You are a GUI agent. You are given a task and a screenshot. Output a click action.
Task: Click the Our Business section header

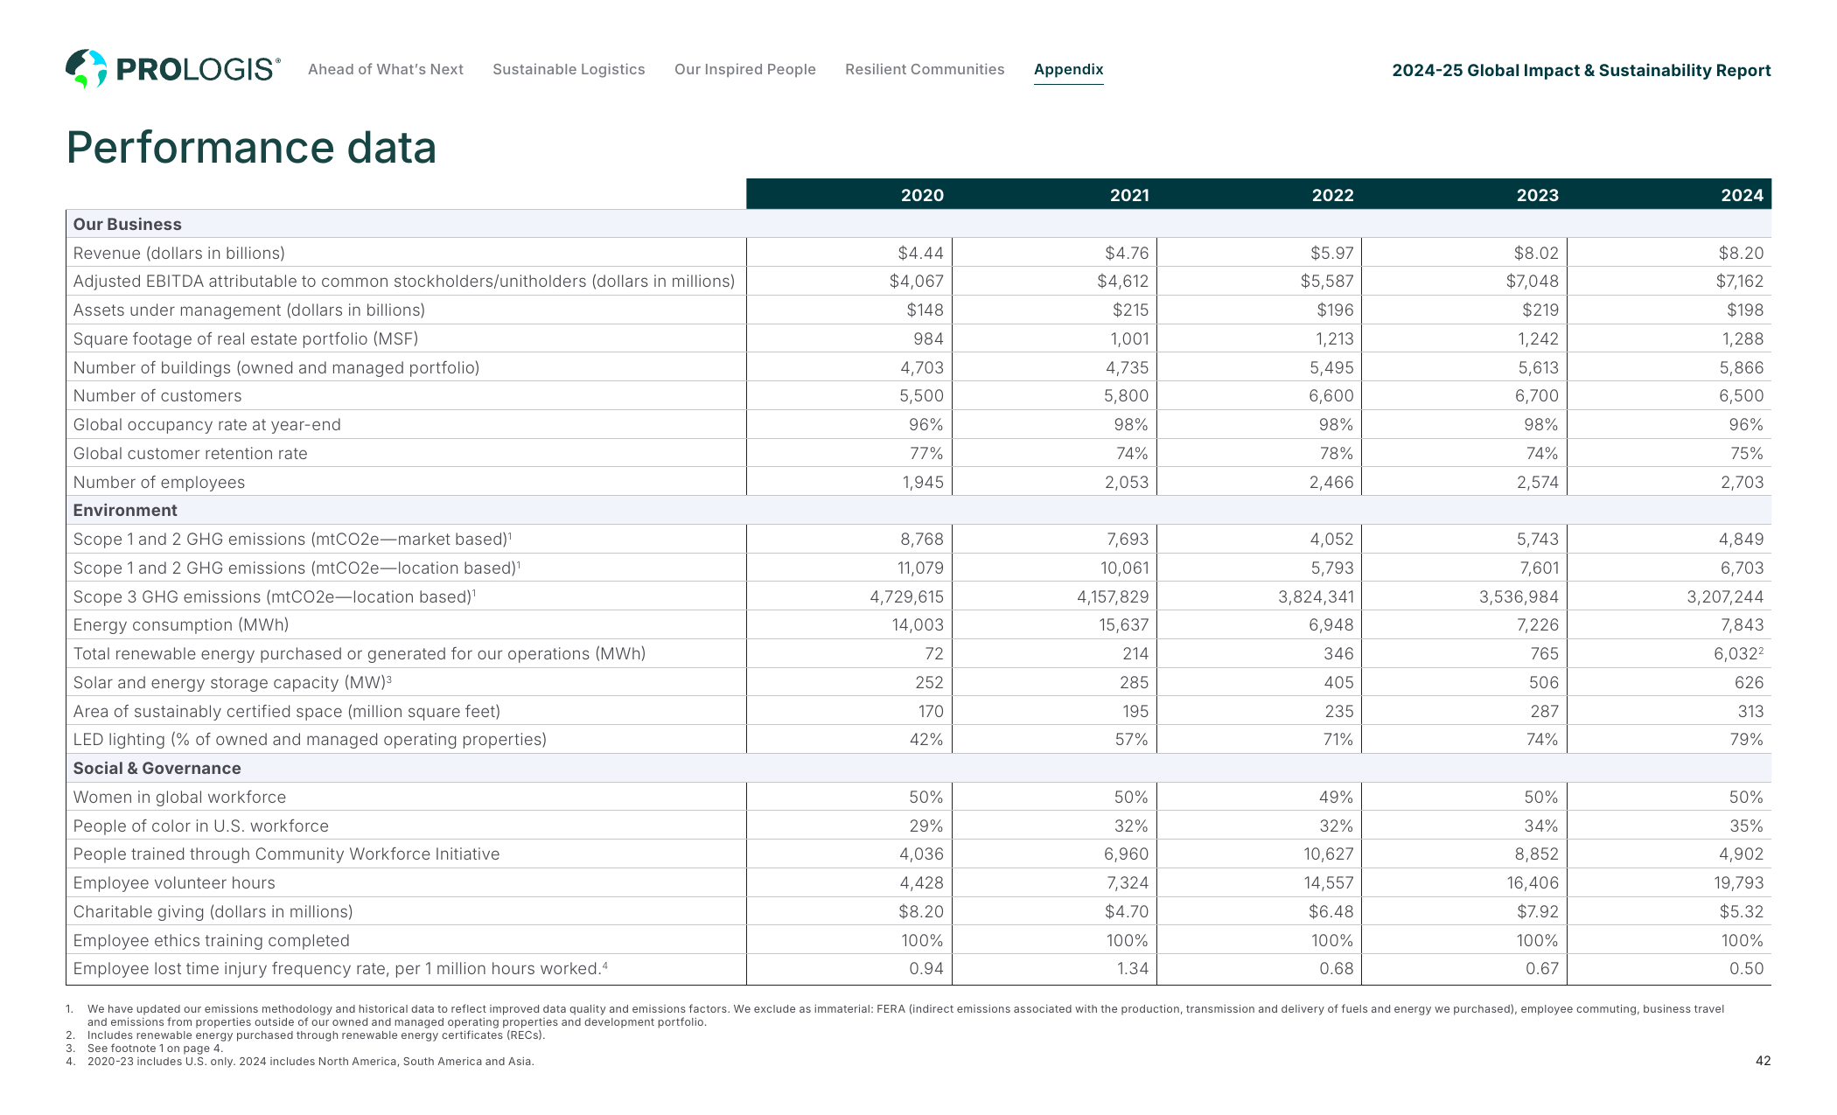[128, 224]
